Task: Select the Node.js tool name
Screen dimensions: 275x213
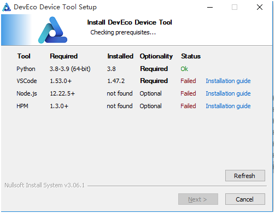Action: (27, 93)
